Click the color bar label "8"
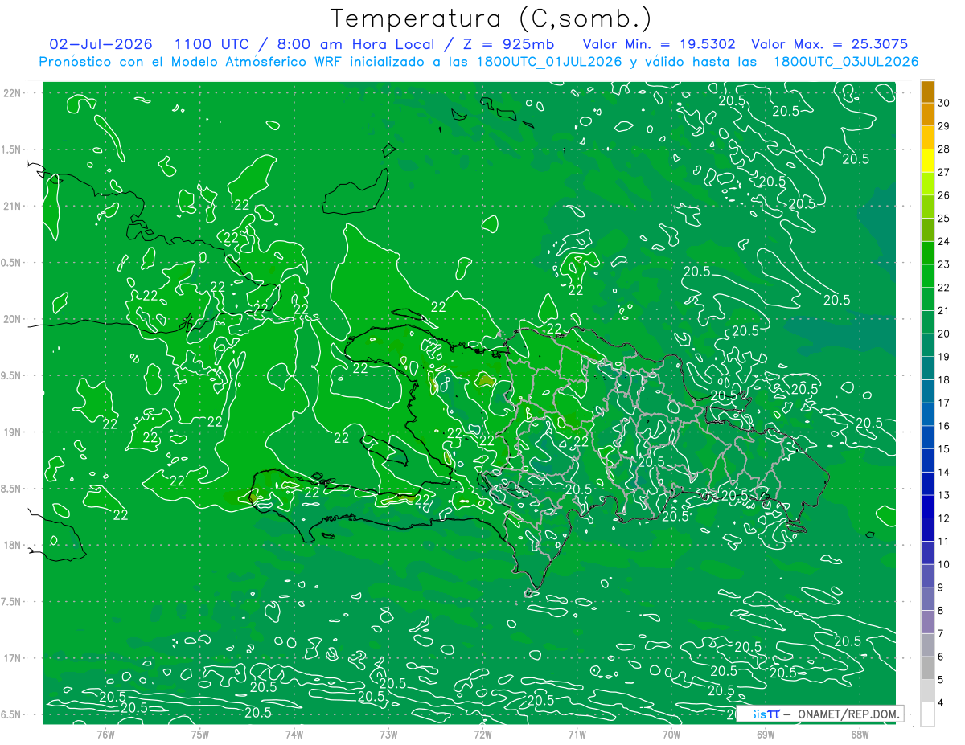The height and width of the screenshot is (745, 965). pos(941,611)
